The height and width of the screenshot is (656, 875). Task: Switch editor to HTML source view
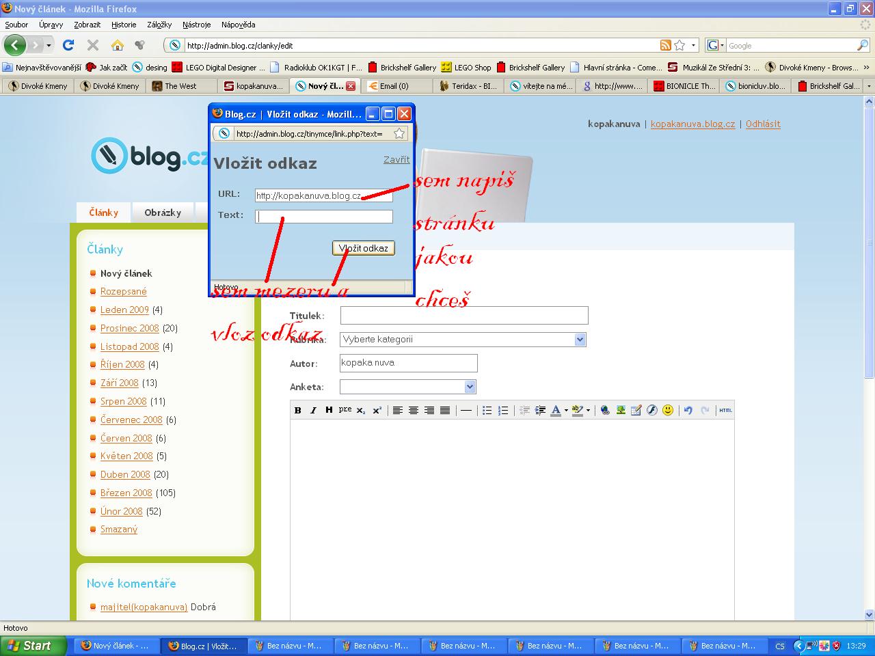725,410
